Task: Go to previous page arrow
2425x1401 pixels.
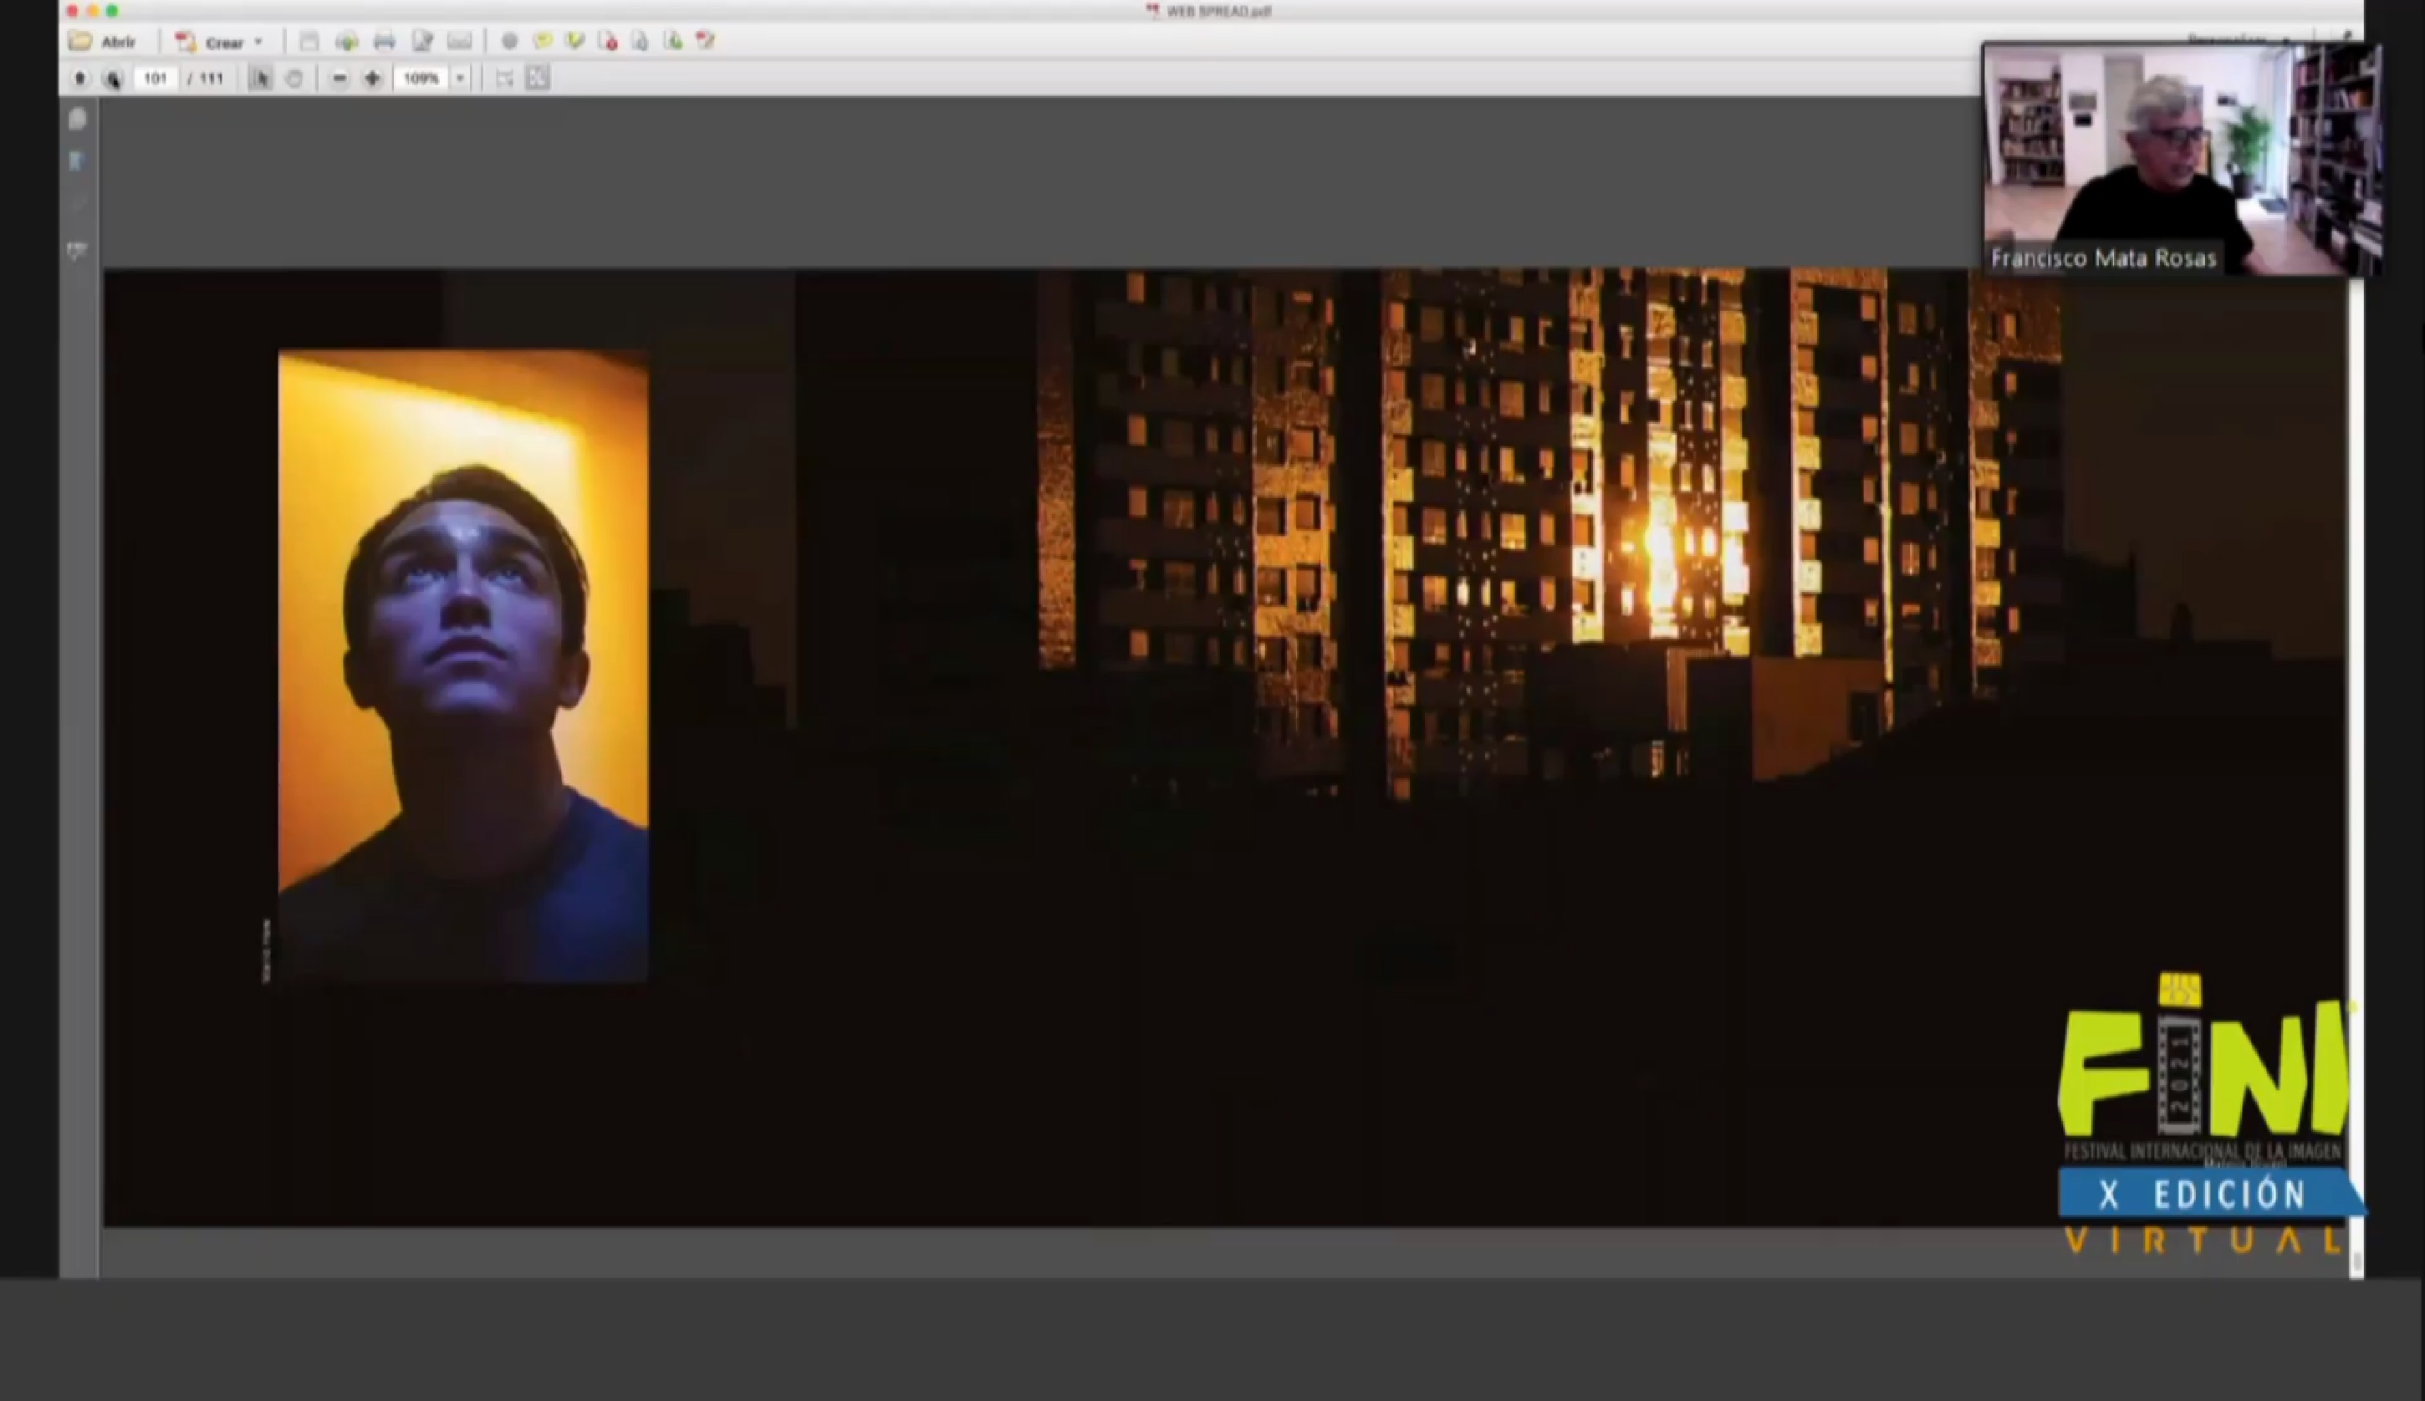Action: [x=80, y=79]
